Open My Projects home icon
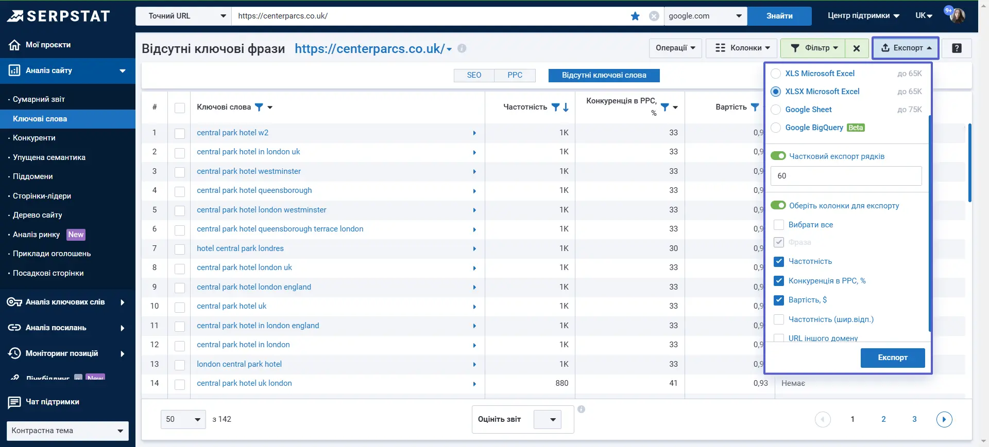Image resolution: width=989 pixels, height=447 pixels. coord(14,45)
